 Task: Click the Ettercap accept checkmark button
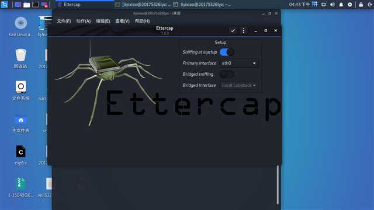(233, 30)
